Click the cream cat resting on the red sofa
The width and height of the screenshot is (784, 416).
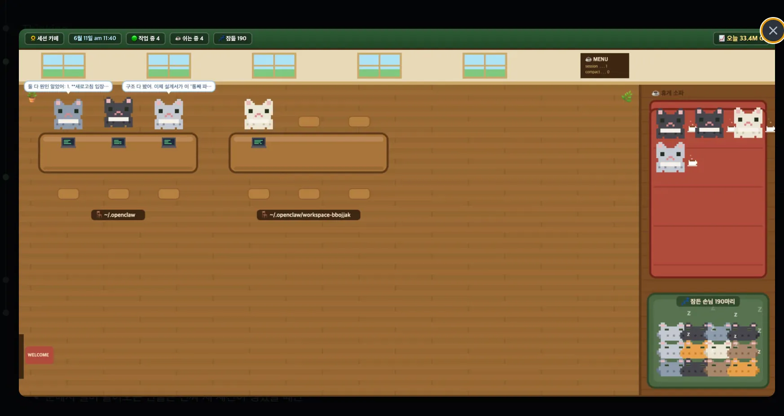point(748,122)
